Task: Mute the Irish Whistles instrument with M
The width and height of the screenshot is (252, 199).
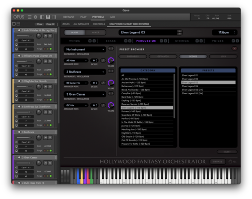Action: [x=45, y=36]
